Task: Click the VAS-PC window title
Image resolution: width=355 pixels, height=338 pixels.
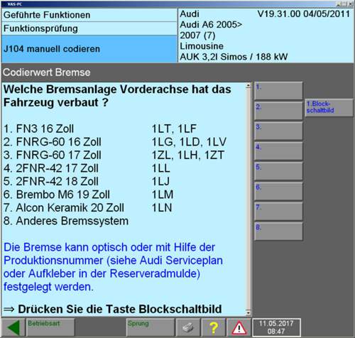Action: click(15, 4)
